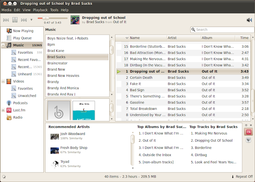Select the Videos library source
The height and width of the screenshot is (182, 255).
pyautogui.click(x=15, y=81)
